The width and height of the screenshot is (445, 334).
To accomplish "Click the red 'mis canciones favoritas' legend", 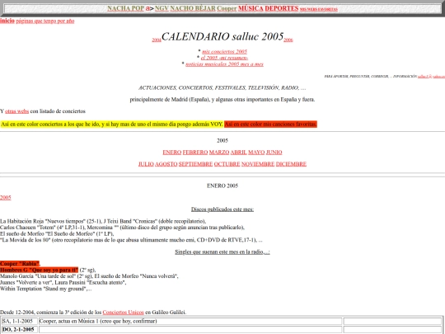I will pos(270,124).
